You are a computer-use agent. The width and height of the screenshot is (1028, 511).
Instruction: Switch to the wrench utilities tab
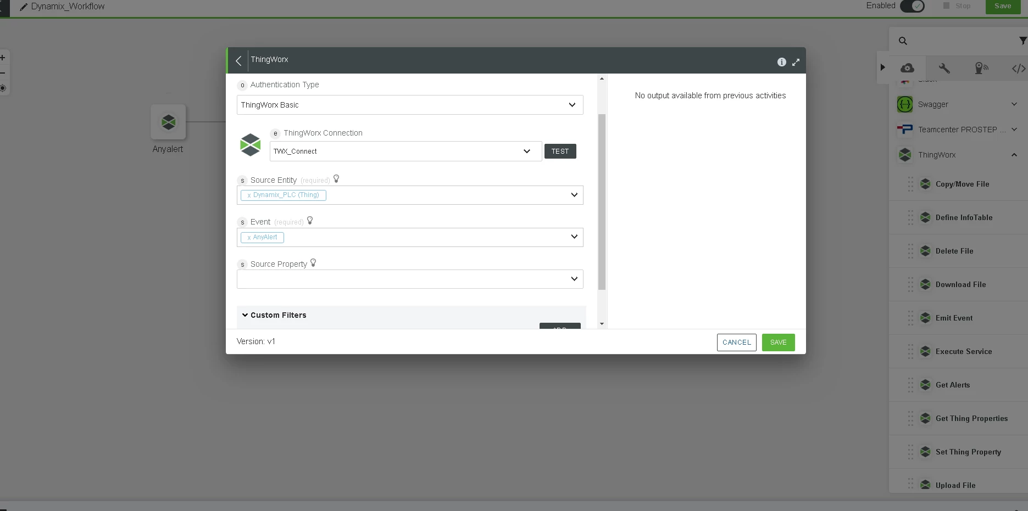pyautogui.click(x=944, y=68)
